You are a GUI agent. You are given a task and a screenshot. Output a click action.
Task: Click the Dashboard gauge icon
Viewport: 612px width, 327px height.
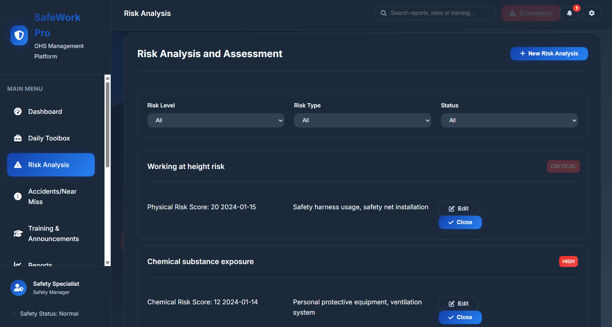click(18, 112)
